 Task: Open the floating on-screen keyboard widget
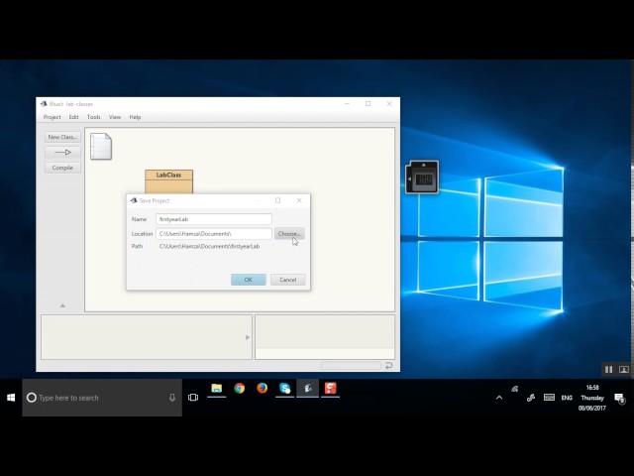[x=422, y=178]
